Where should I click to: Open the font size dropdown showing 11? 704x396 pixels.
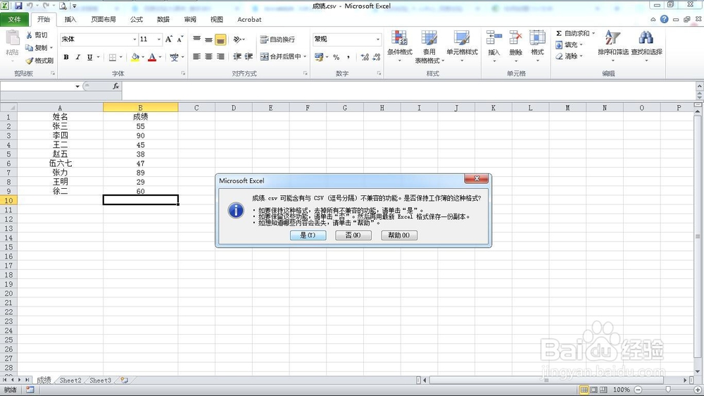click(158, 39)
